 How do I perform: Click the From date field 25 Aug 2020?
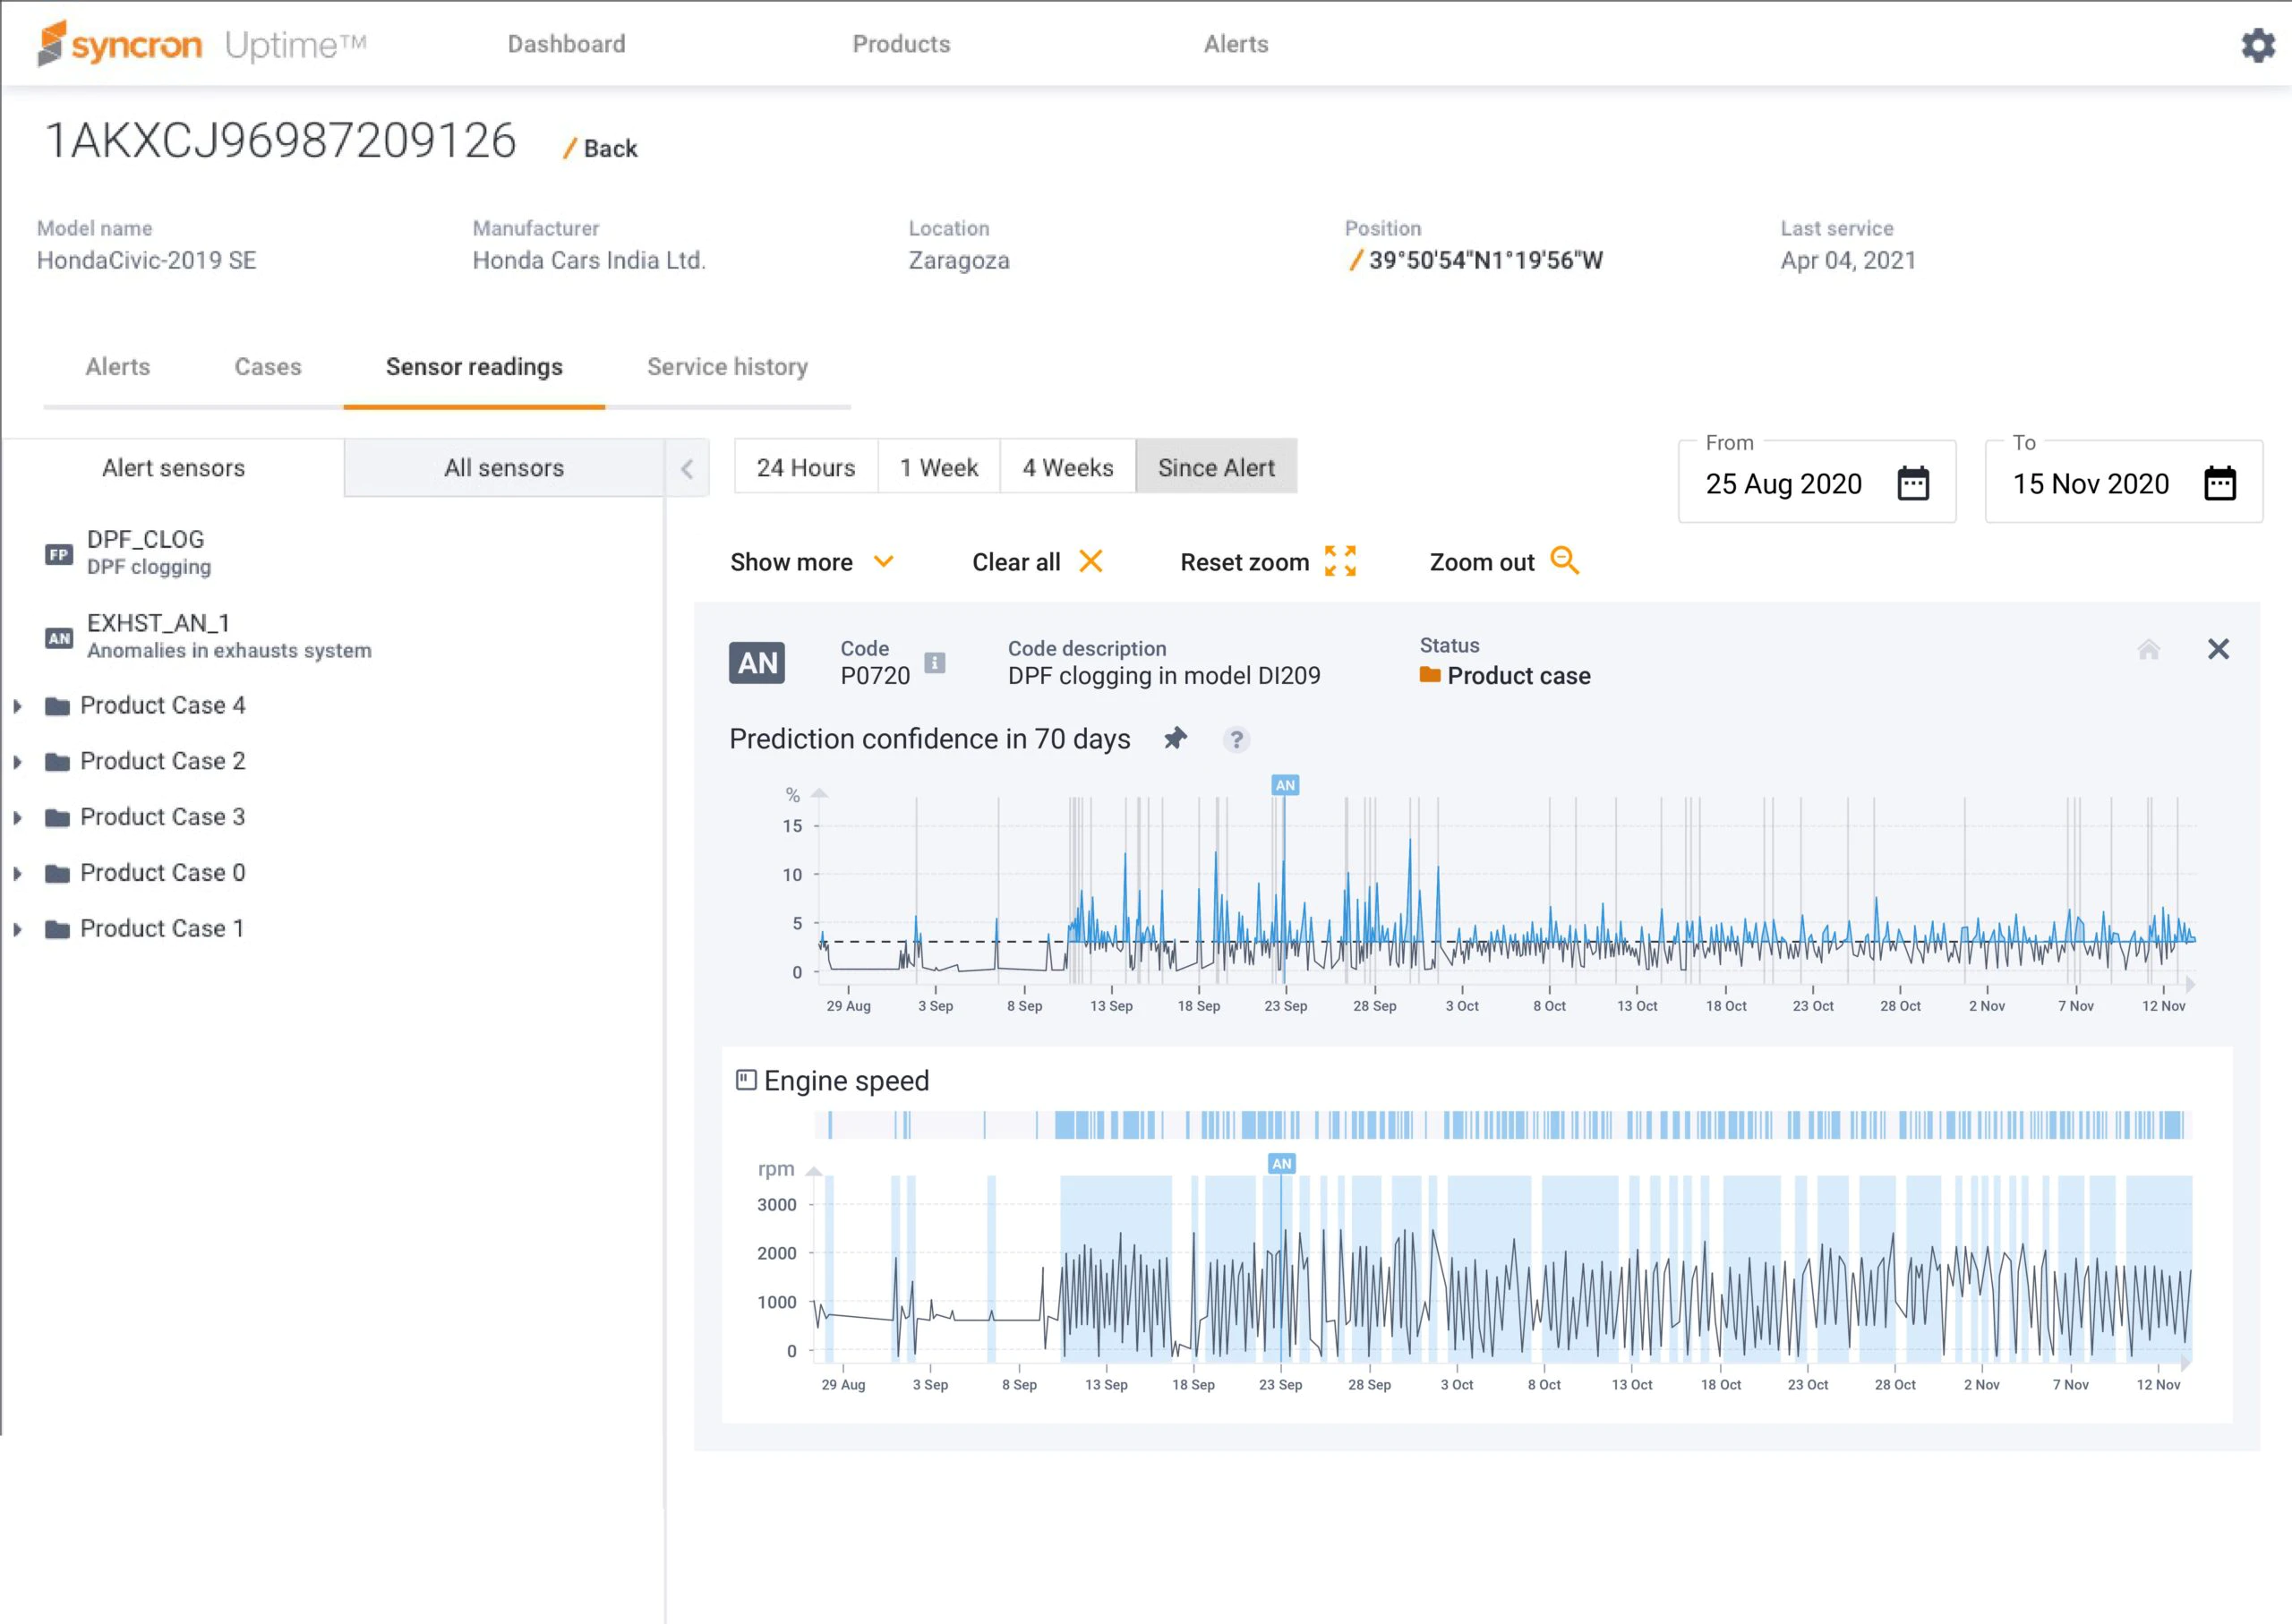point(1817,482)
